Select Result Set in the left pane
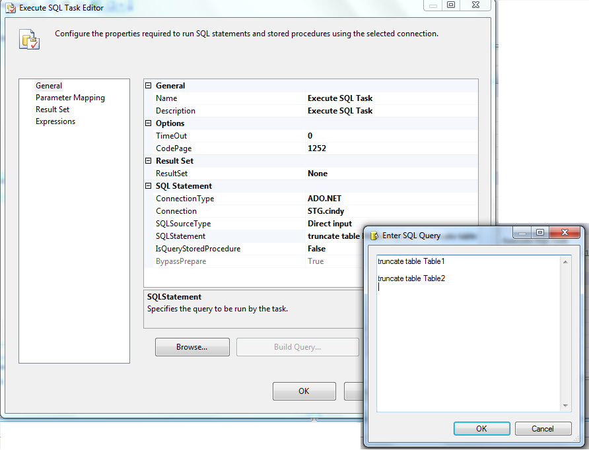The width and height of the screenshot is (589, 450). point(52,109)
